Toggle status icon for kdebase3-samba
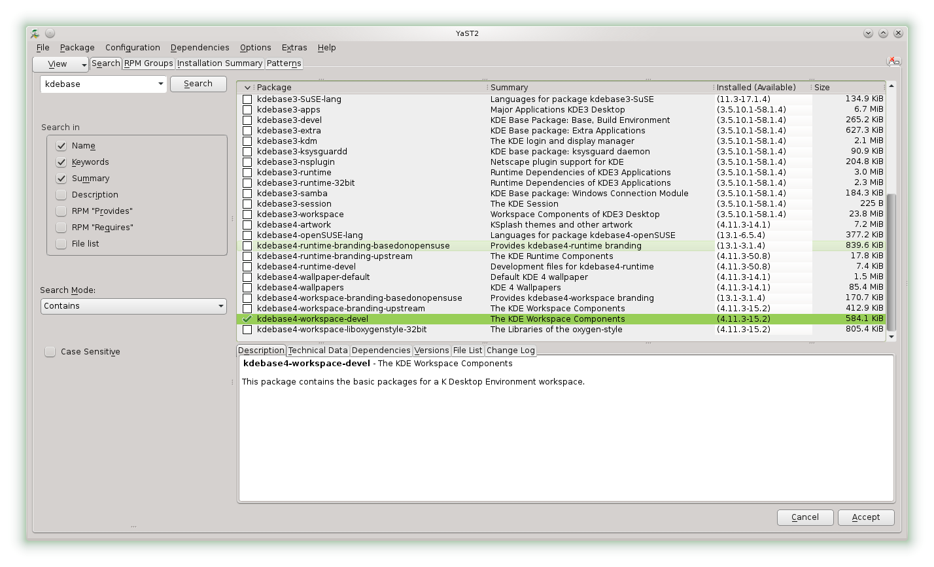934x567 pixels. point(247,194)
